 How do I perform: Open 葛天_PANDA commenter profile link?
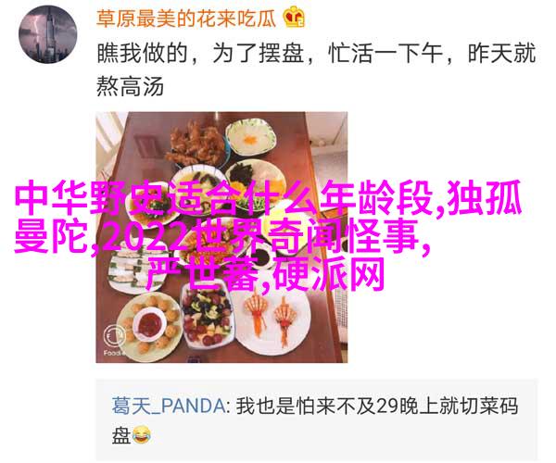coord(169,406)
